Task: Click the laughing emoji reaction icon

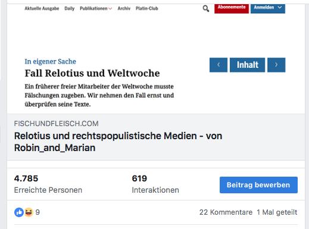Action: pyautogui.click(x=29, y=212)
